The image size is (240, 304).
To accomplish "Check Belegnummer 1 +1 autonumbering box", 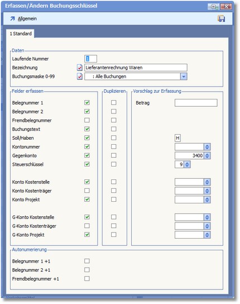I will pos(87,261).
